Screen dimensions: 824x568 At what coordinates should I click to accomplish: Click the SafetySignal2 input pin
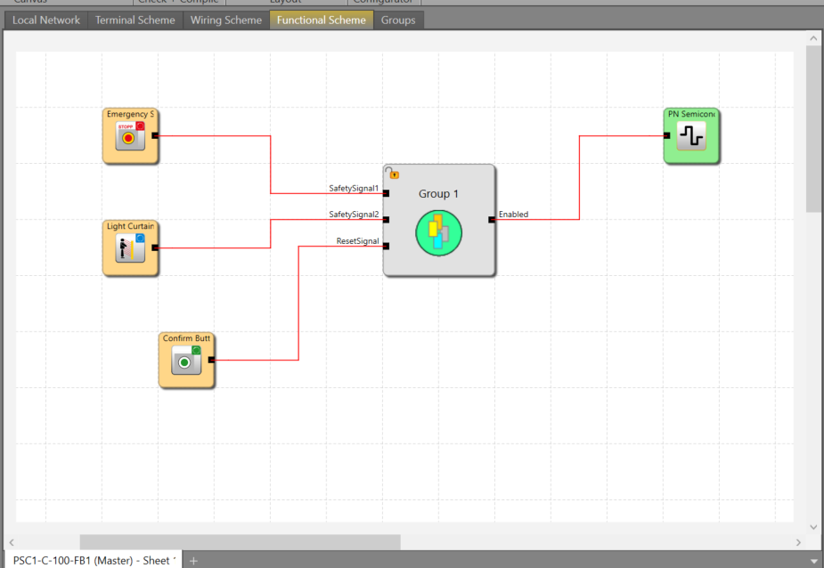386,220
